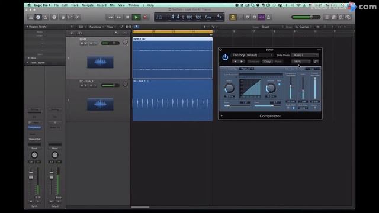
Task: Toggle the Compressor plugin power button
Action: click(225, 57)
